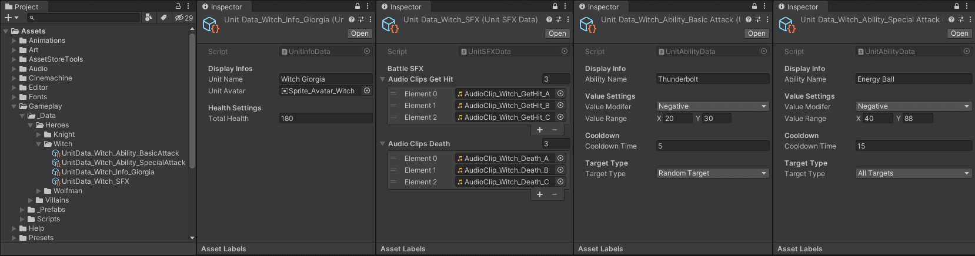The height and width of the screenshot is (256, 975).
Task: Click the Search by Label tag icon
Action: click(x=163, y=18)
